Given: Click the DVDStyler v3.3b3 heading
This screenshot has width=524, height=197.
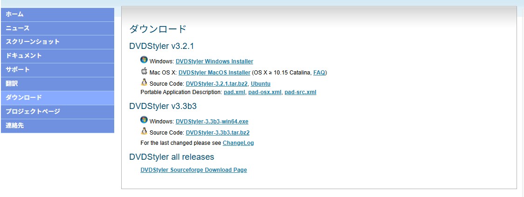Looking at the screenshot, I should [163, 106].
